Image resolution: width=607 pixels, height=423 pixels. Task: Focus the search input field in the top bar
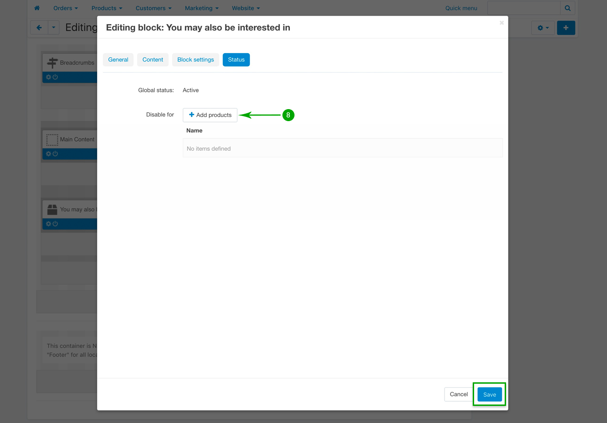(x=523, y=8)
